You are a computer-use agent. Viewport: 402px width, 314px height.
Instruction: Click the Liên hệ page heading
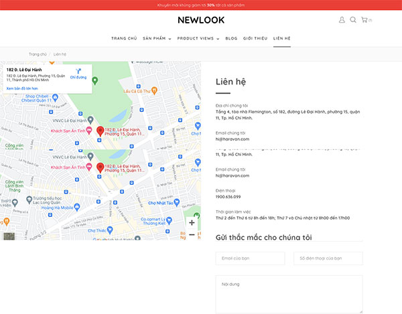(230, 82)
